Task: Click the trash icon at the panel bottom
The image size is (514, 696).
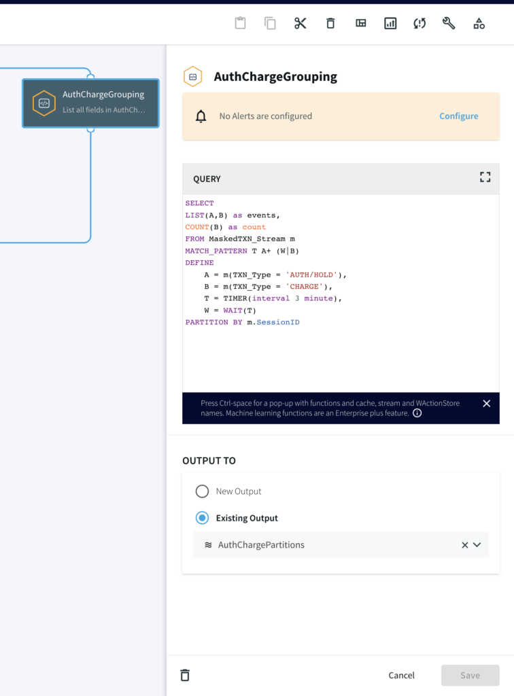Action: point(185,675)
